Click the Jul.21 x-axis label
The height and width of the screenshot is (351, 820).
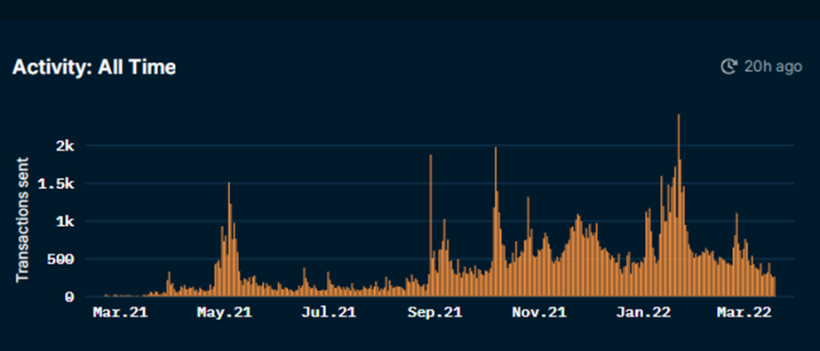coord(329,312)
